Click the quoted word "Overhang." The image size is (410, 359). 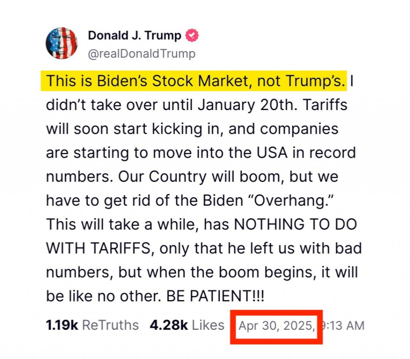click(291, 201)
